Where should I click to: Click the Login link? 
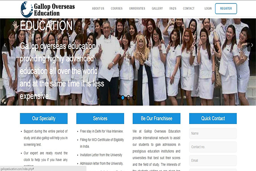point(208,8)
